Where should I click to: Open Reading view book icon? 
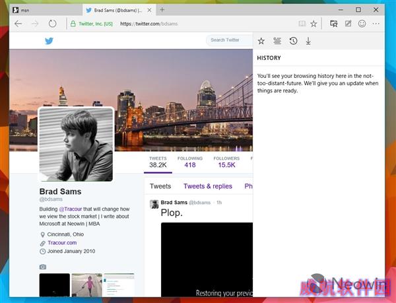302,24
